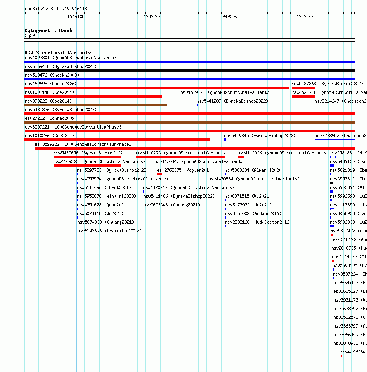Click the nsv2808168 Huddleston2016 label

[x=259, y=222]
